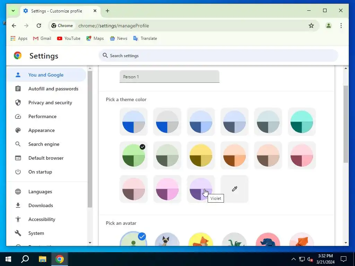Open the network tray icon
The height and width of the screenshot is (266, 355).
[302, 259]
